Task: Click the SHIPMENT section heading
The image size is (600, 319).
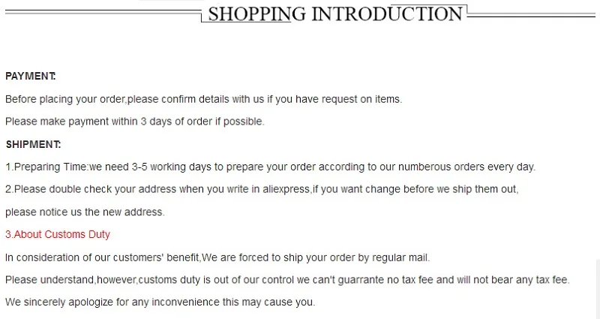Action: pos(33,144)
